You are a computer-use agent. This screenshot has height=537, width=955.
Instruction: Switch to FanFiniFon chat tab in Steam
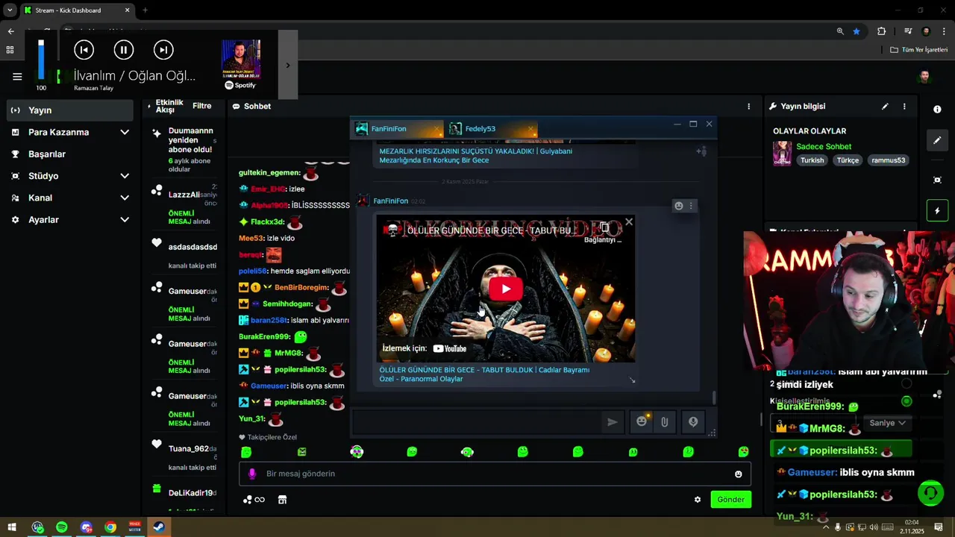(x=389, y=129)
